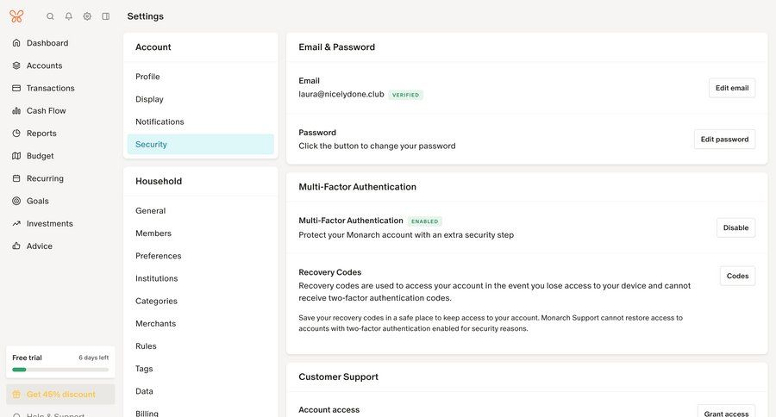Click the Monarch butterfly logo
Viewport: 776px width, 417px height.
point(16,16)
